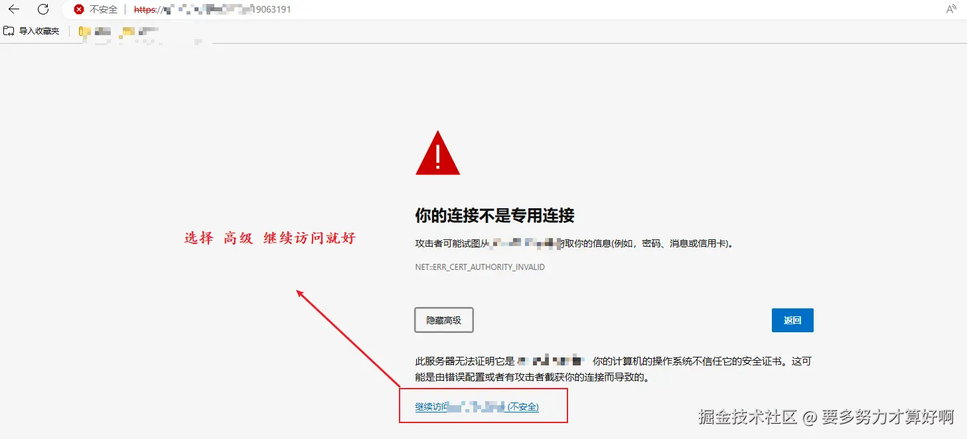
Task: Show site info via 不安全 label
Action: [104, 10]
